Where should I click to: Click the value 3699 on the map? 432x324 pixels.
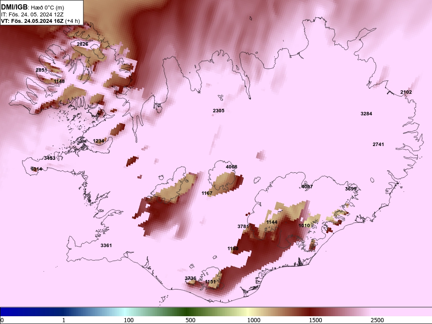pyautogui.click(x=351, y=189)
